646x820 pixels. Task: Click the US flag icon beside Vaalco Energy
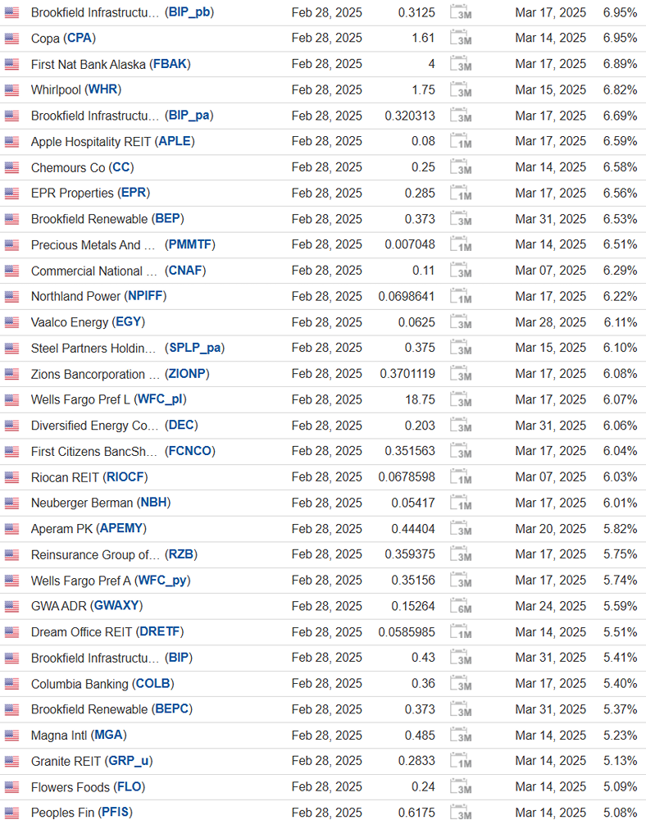point(11,322)
